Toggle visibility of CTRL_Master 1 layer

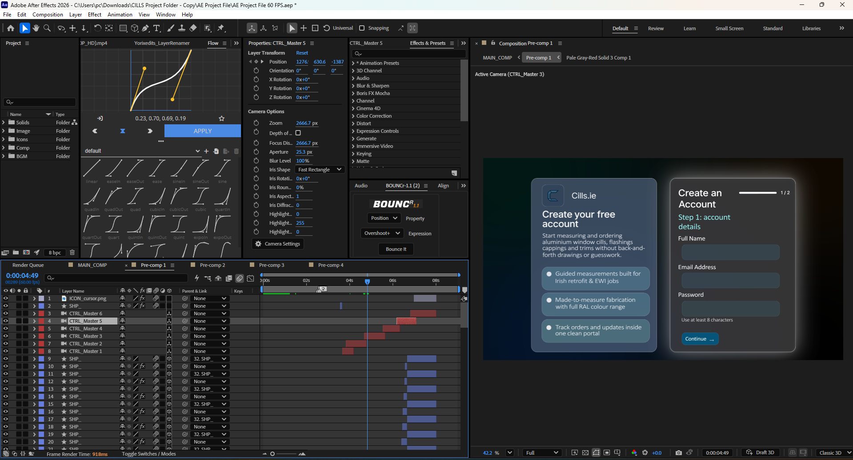point(6,351)
